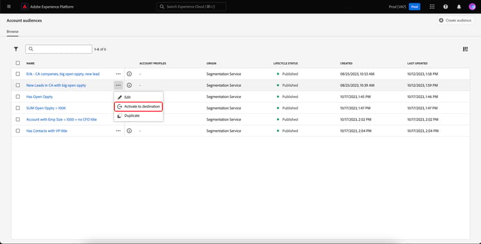
Task: Click Segmentation Service in SUM Open Oppty row
Action: 224,108
